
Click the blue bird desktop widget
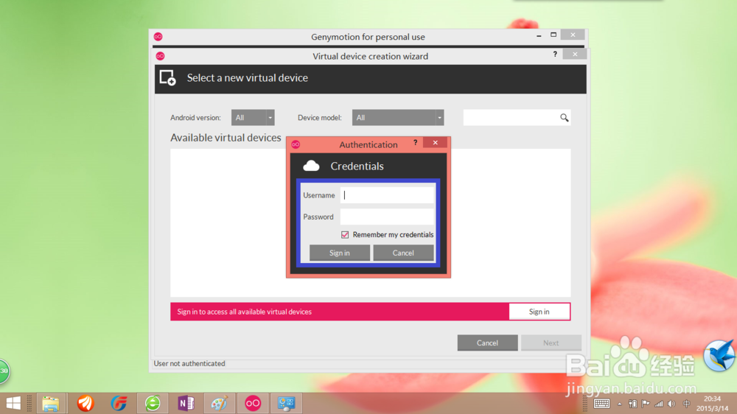tap(719, 355)
